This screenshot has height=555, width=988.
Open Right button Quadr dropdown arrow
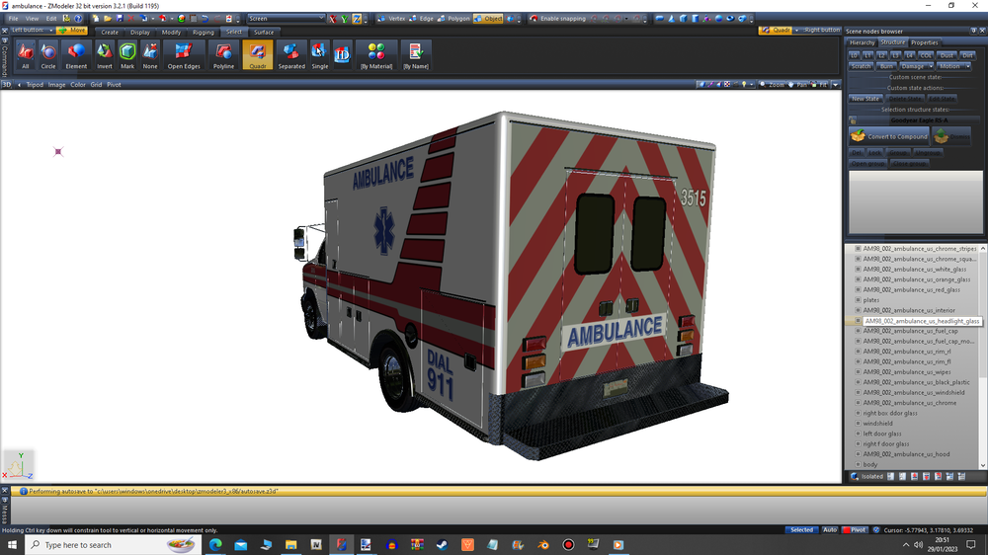point(796,31)
